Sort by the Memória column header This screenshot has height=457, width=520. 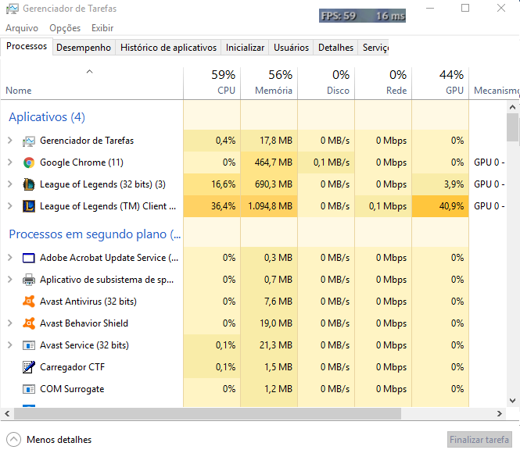[269, 83]
